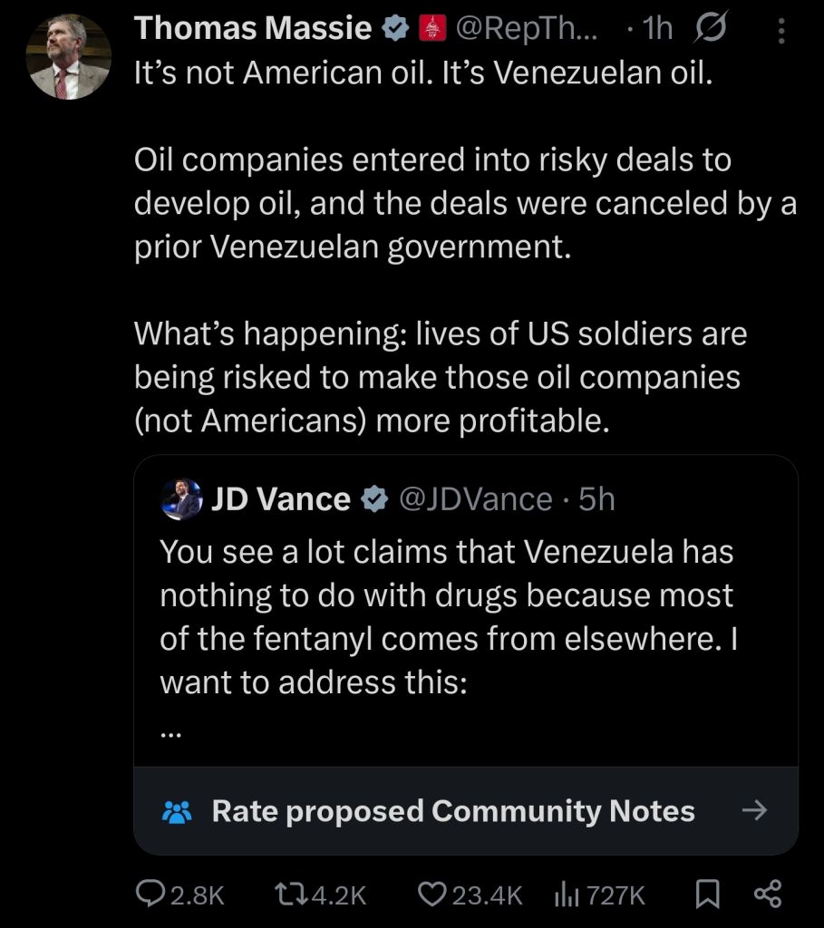View post analytics showing 727K views

pyautogui.click(x=599, y=895)
